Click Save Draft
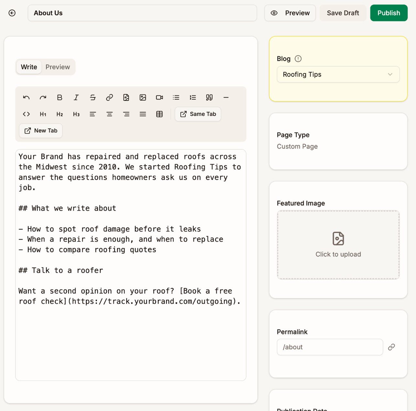 coord(343,13)
